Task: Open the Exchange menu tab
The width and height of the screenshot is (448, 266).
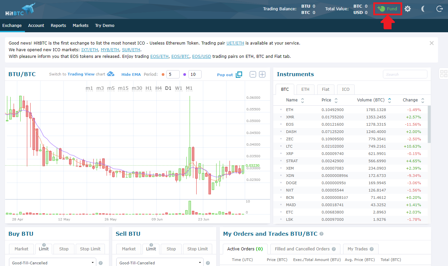Action: tap(12, 26)
